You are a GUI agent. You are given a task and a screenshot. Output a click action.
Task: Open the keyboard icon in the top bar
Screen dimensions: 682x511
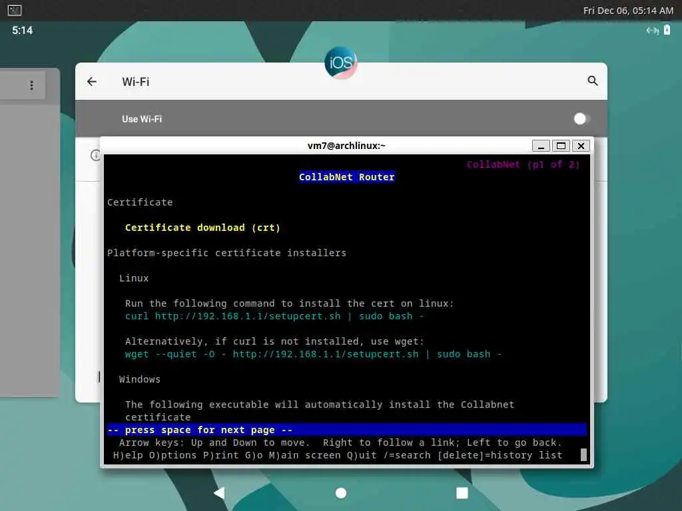point(15,10)
